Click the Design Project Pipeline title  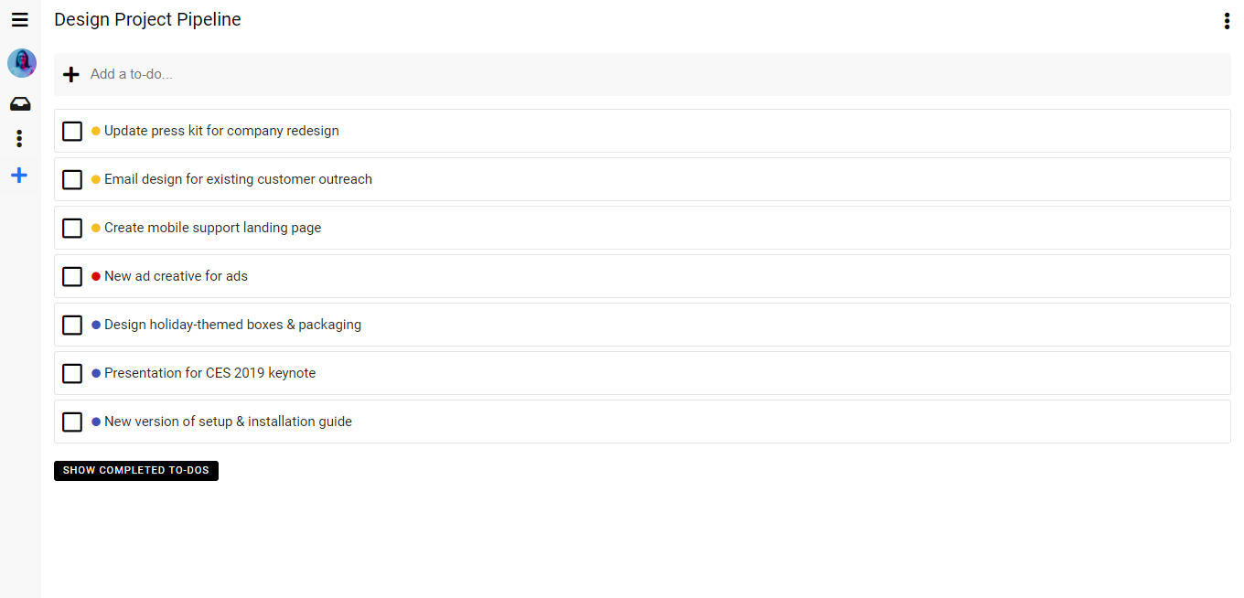pyautogui.click(x=148, y=20)
